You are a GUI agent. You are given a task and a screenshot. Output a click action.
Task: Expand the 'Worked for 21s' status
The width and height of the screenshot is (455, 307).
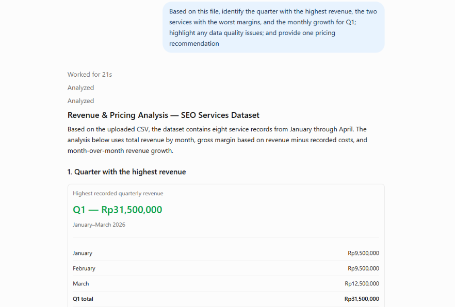pos(90,75)
